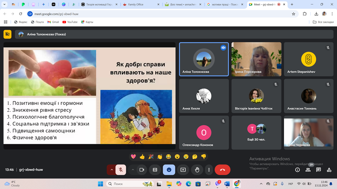Open the chat with everyone panel
Screen dimensions: 337x189
(318, 170)
